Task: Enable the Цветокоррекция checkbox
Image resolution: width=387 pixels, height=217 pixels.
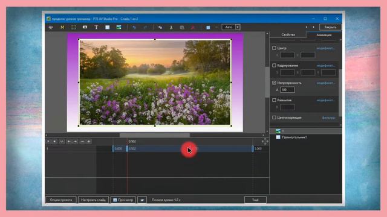Action: pos(274,118)
